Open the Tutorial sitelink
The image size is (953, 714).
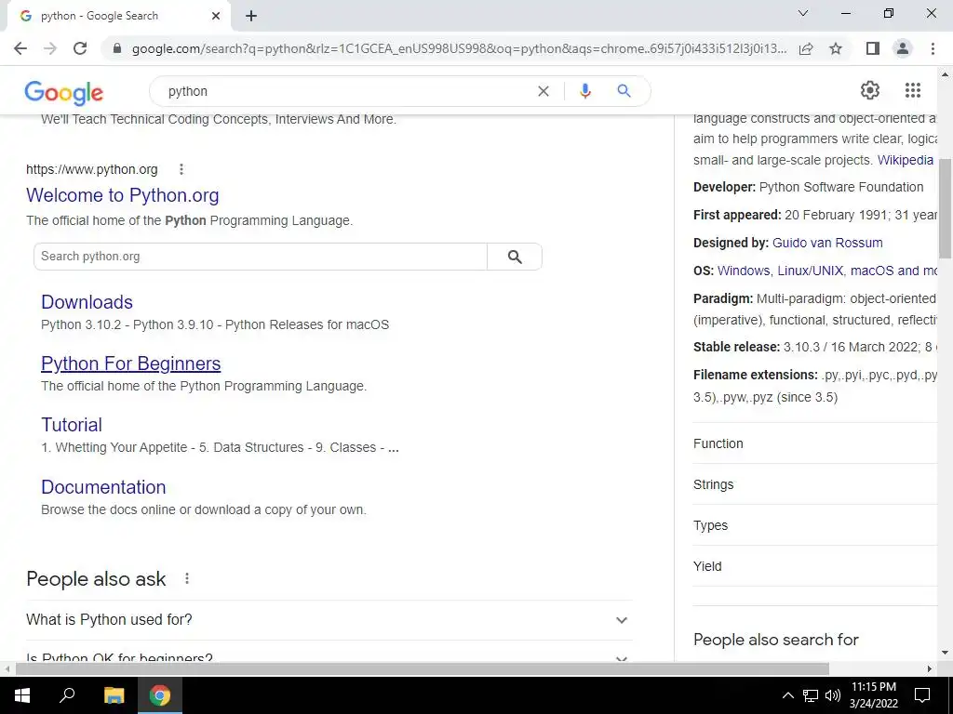[x=71, y=424]
